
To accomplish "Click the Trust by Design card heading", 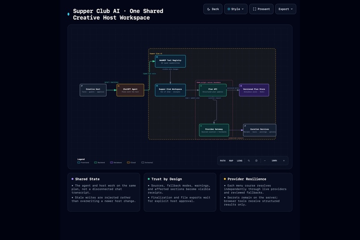I will click(167, 179).
